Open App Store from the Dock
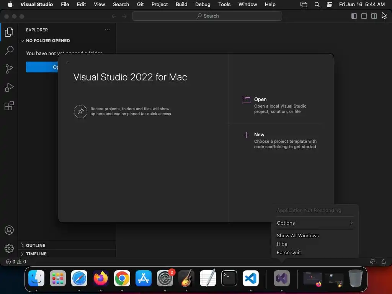This screenshot has height=294, width=392. click(x=144, y=278)
